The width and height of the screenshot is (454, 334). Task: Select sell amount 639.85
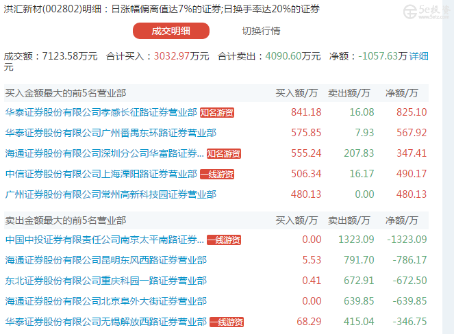point(359,301)
